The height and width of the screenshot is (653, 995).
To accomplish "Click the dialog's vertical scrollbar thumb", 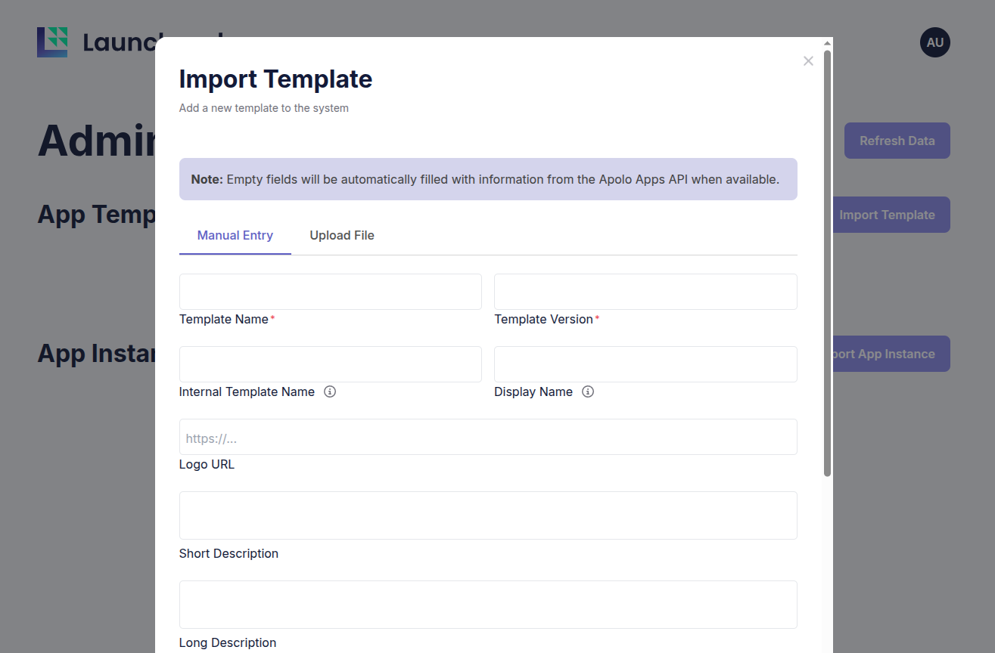I will click(x=828, y=263).
